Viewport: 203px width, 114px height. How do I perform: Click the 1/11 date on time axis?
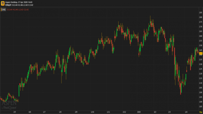pos(108,112)
